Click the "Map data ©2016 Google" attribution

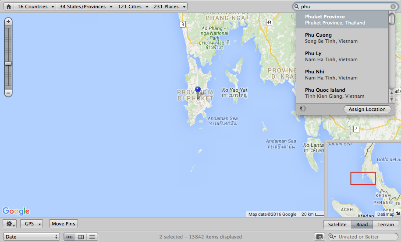tap(272, 214)
